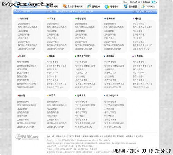Open the 호스팅 category heading

coord(22,95)
